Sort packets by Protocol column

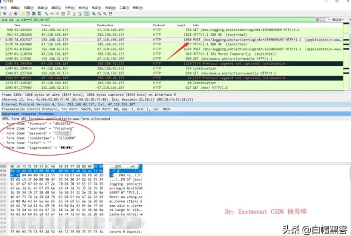159,25
